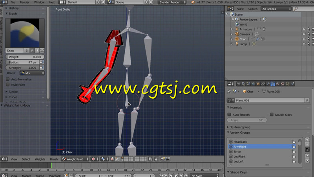
Task: Open the Blend mode Mix dropdown
Action: pos(32,73)
